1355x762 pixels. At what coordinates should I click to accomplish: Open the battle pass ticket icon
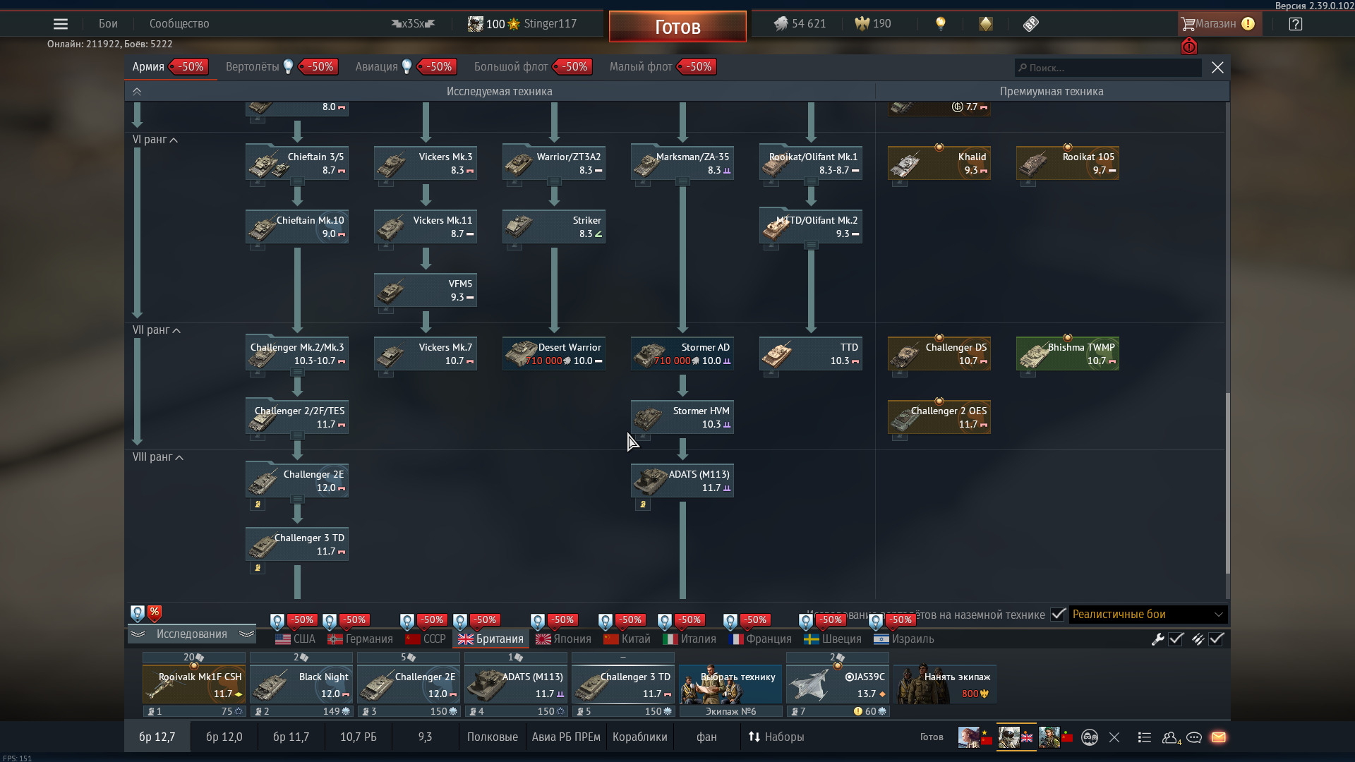coord(1031,24)
